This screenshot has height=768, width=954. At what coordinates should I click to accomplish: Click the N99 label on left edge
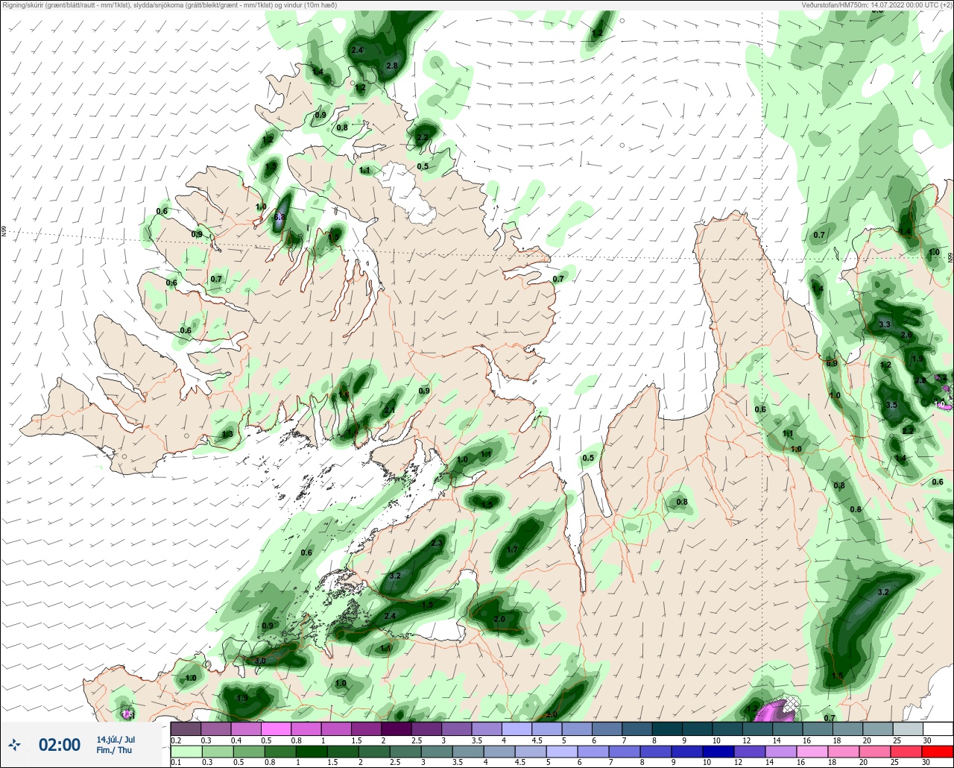point(4,231)
